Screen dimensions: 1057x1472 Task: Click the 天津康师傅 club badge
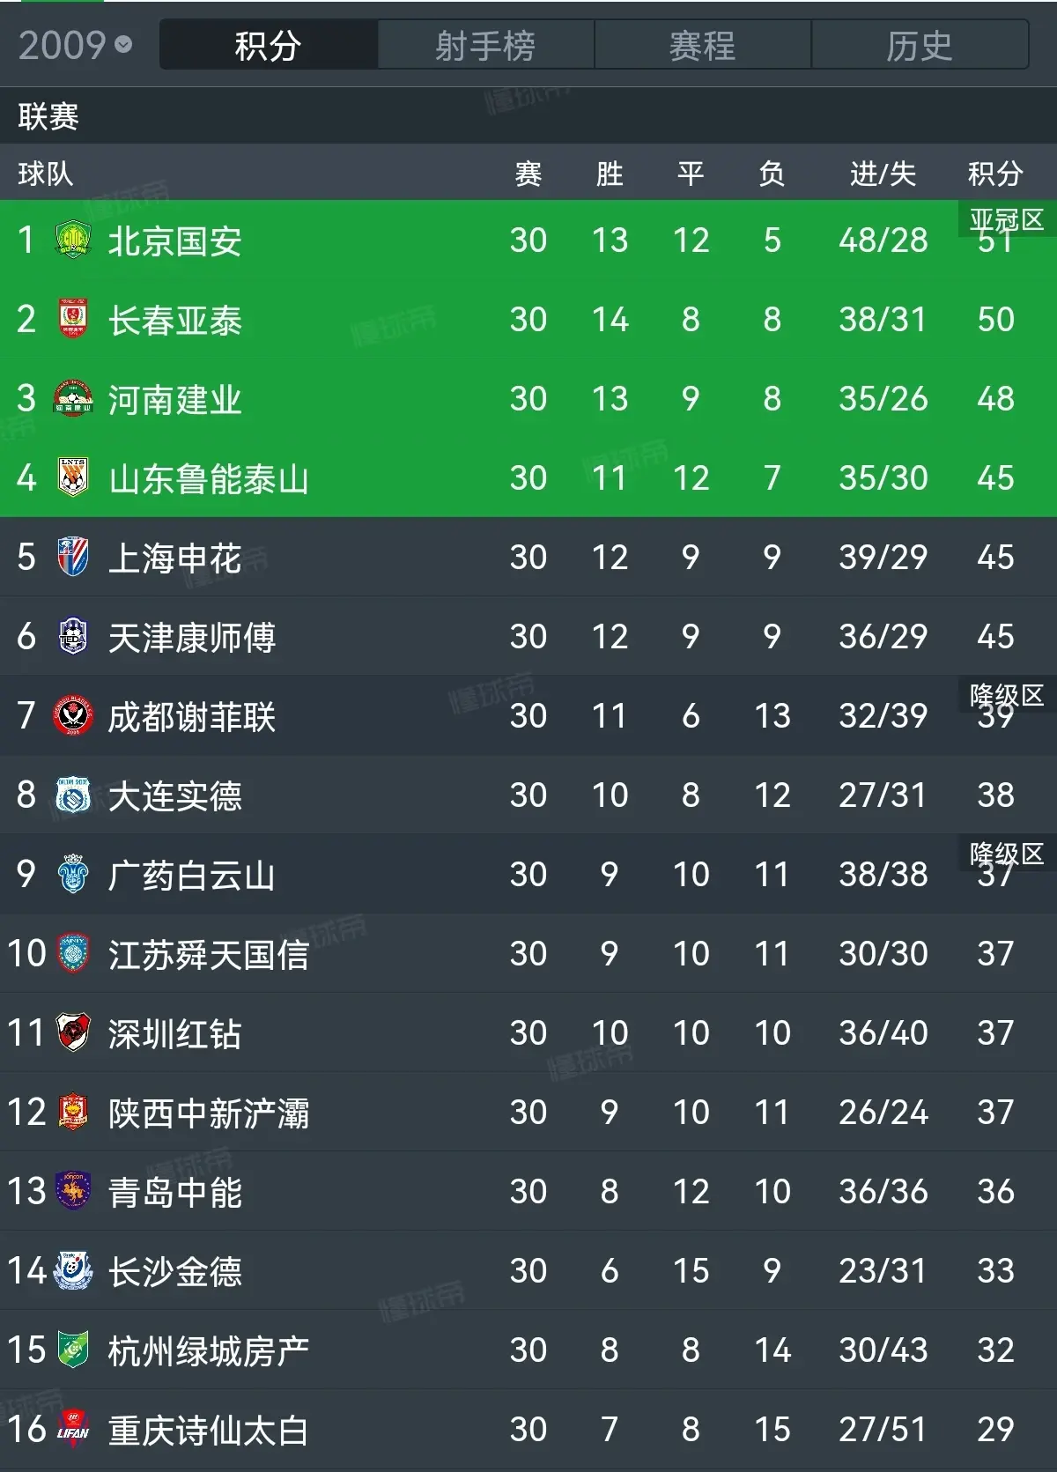click(73, 636)
